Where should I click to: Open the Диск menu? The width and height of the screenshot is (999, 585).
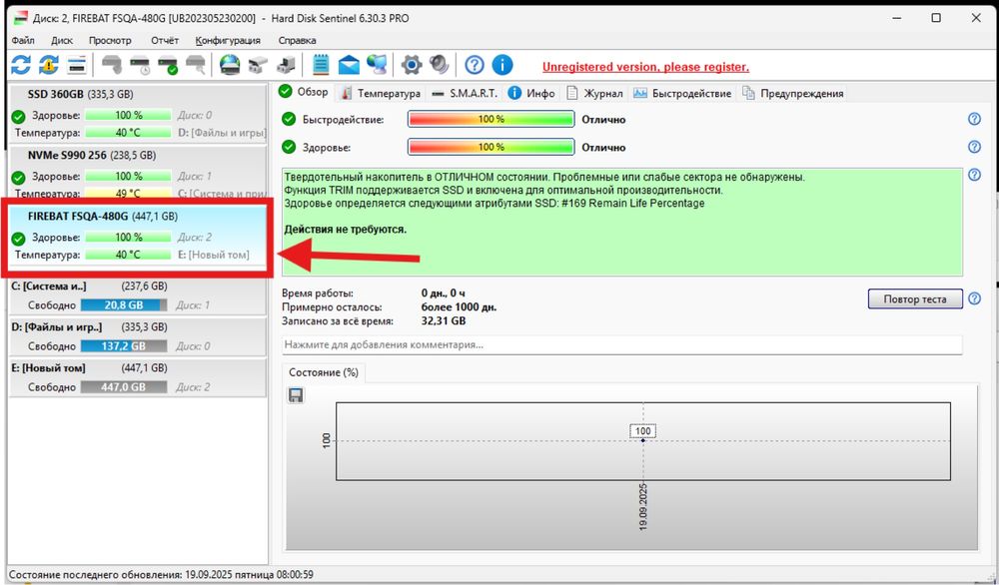tap(62, 40)
